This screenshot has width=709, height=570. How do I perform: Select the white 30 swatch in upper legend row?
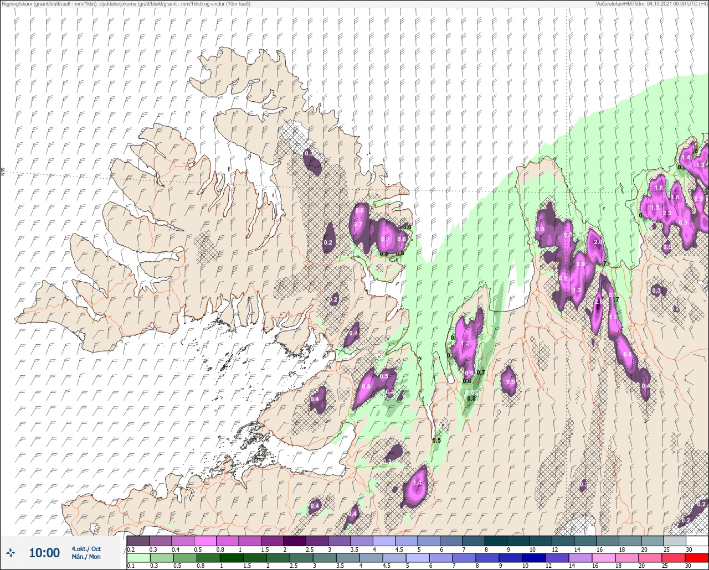coord(697,541)
